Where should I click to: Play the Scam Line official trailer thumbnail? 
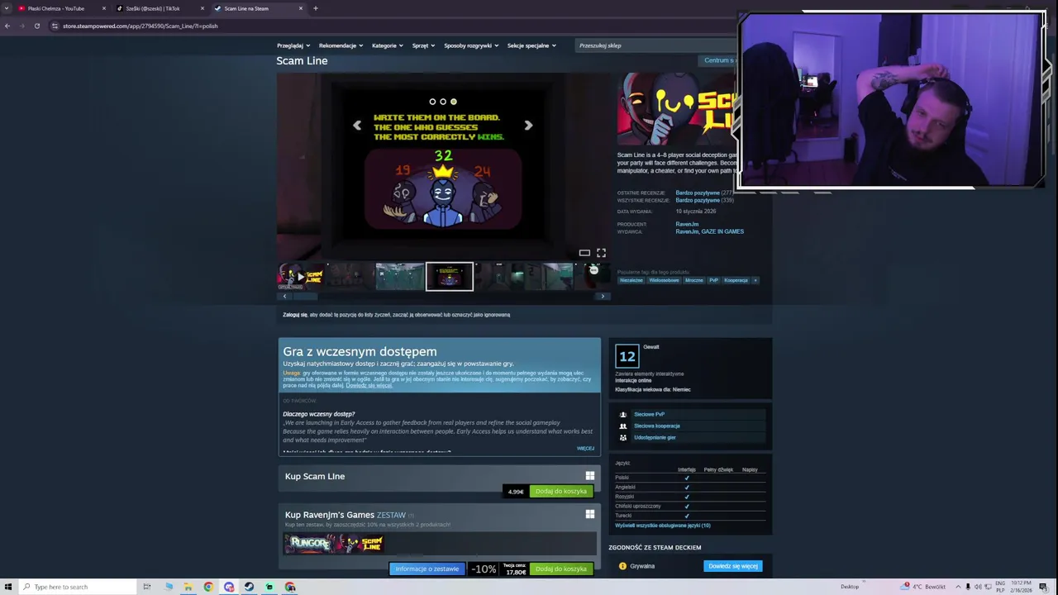tap(301, 277)
